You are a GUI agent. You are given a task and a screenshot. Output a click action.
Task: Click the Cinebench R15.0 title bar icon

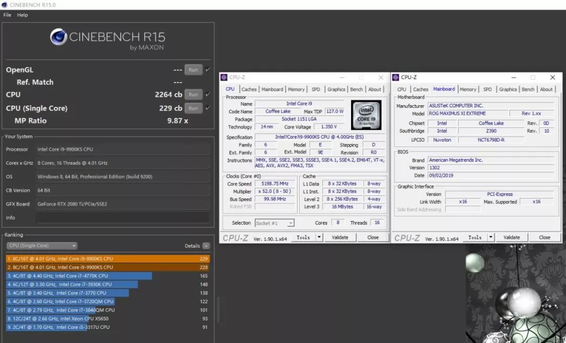[5, 5]
